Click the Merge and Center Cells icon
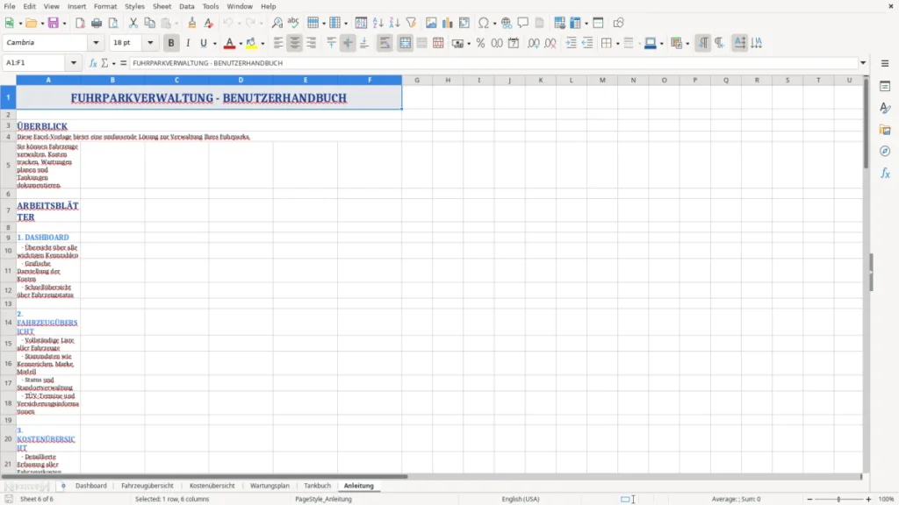The height and width of the screenshot is (505, 899). tap(405, 43)
